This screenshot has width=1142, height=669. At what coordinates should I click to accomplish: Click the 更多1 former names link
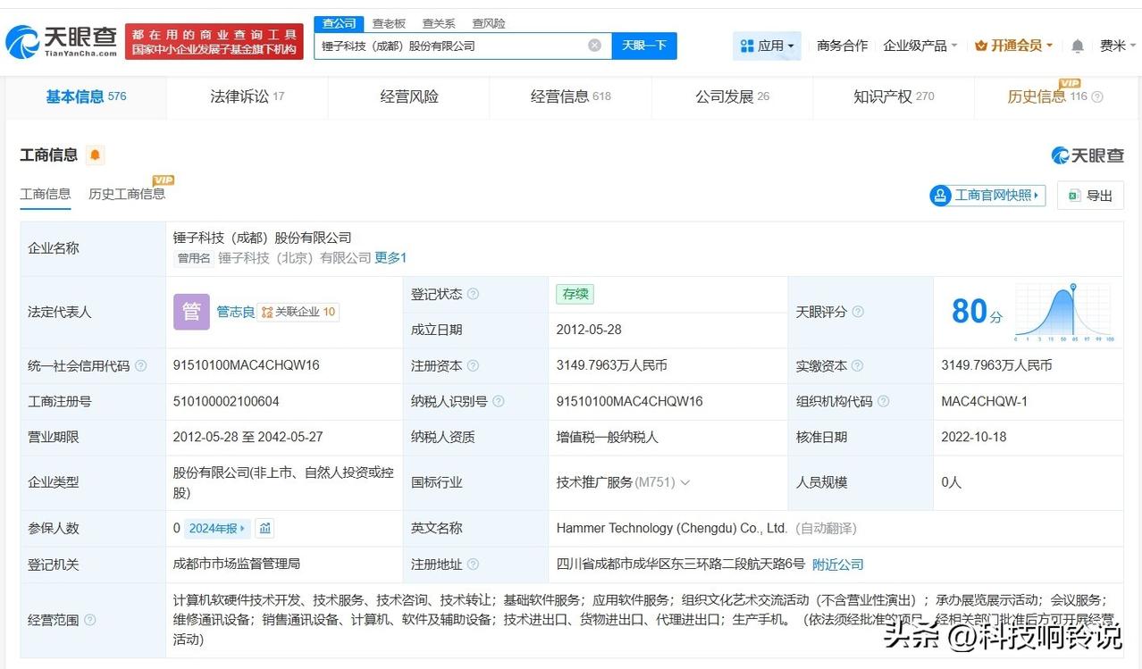coord(390,257)
